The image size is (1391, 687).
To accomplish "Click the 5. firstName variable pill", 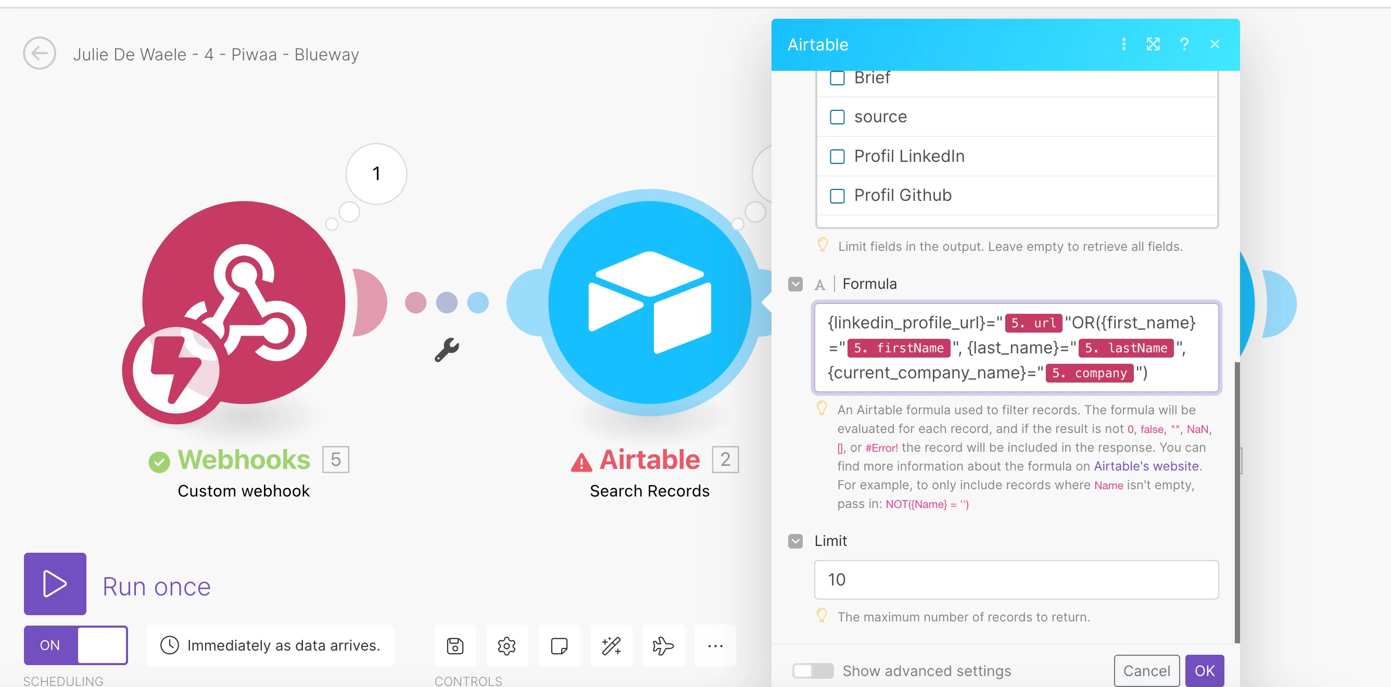I will [x=899, y=348].
